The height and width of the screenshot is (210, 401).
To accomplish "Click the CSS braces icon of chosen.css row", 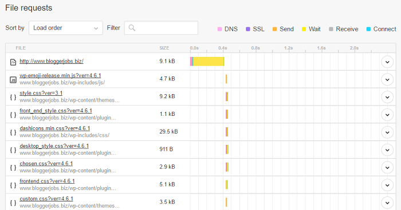I will (x=13, y=168).
